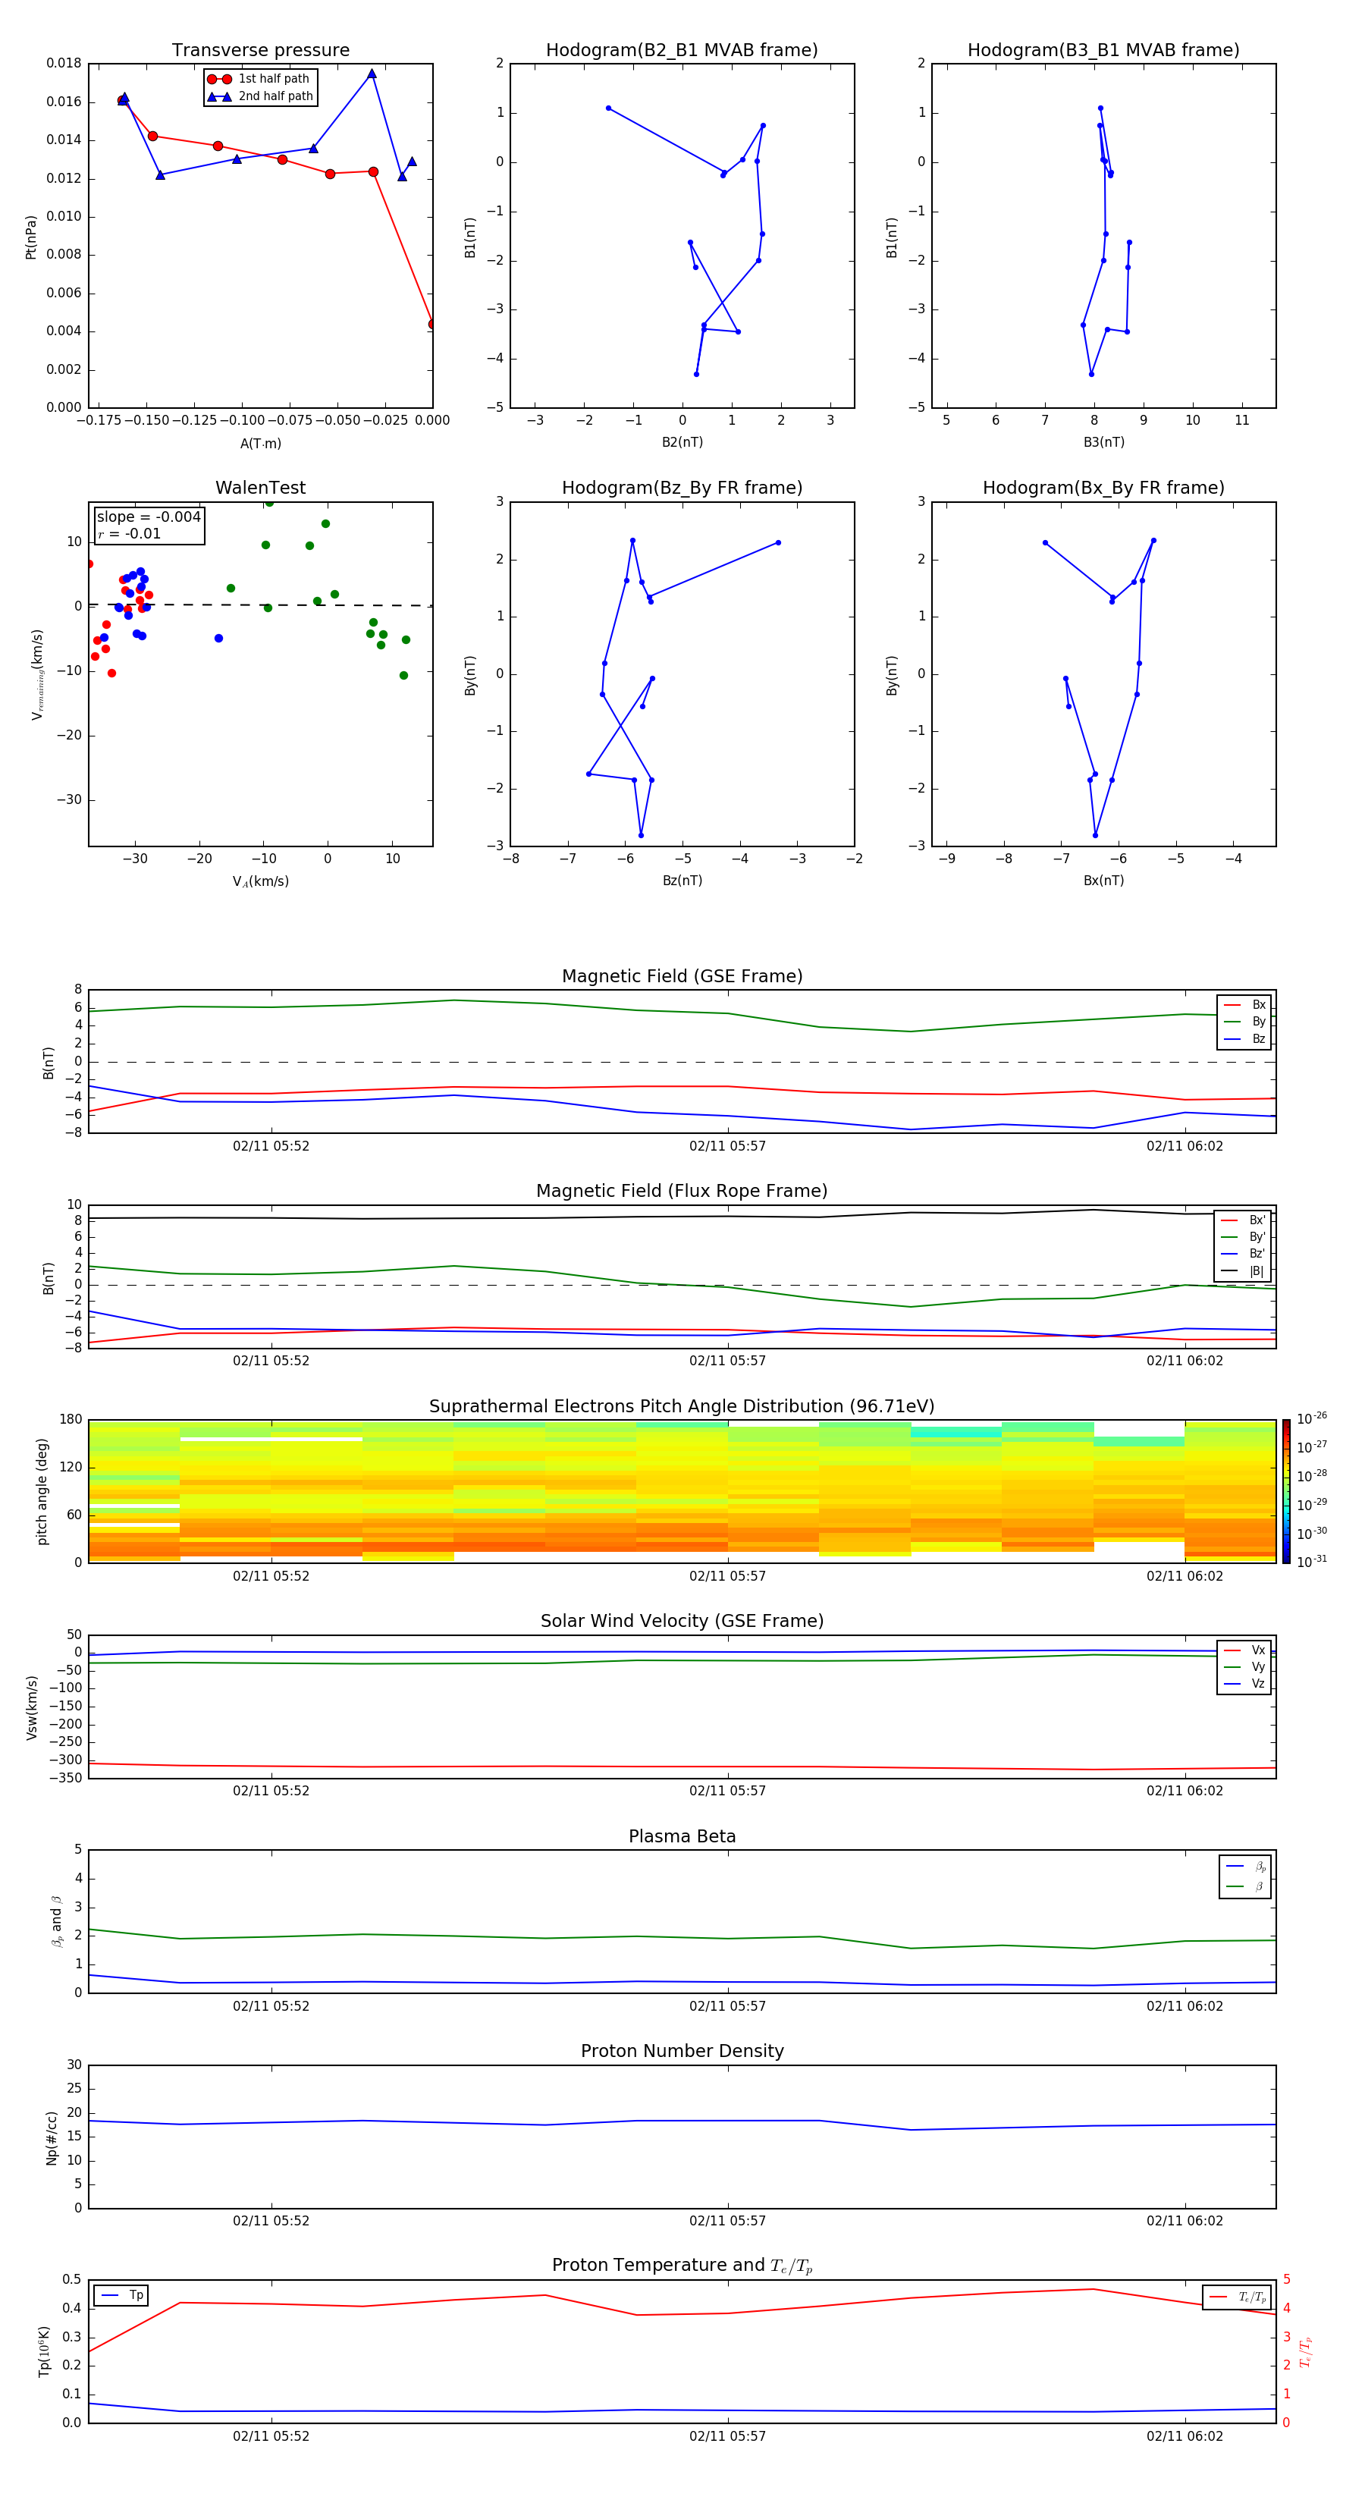Click 'Te/Tp' legend entry in temperature plot

[x=1238, y=2297]
